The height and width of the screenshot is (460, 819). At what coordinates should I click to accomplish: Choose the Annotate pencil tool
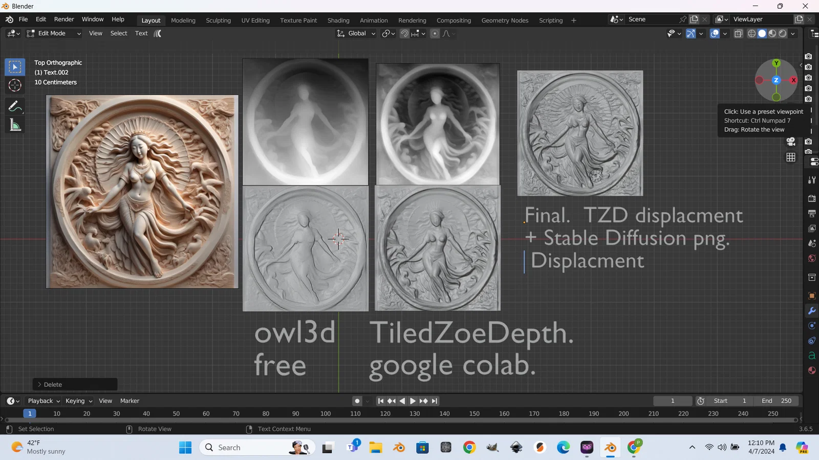coord(15,106)
